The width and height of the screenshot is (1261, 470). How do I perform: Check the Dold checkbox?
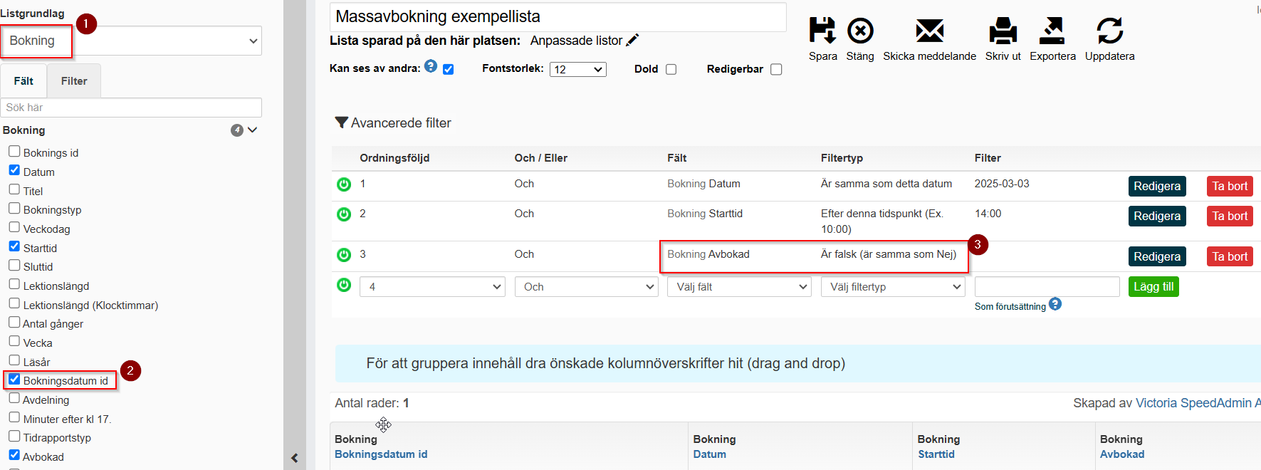tap(671, 69)
